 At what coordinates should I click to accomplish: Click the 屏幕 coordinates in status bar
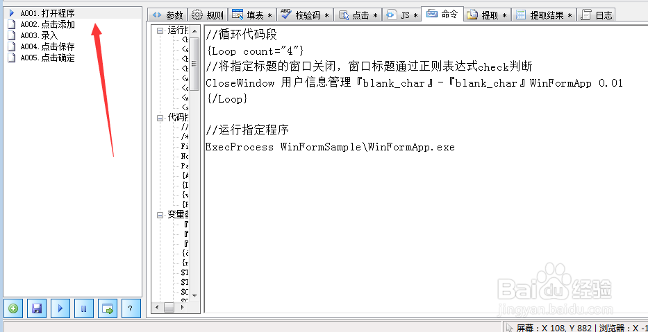[x=554, y=329]
